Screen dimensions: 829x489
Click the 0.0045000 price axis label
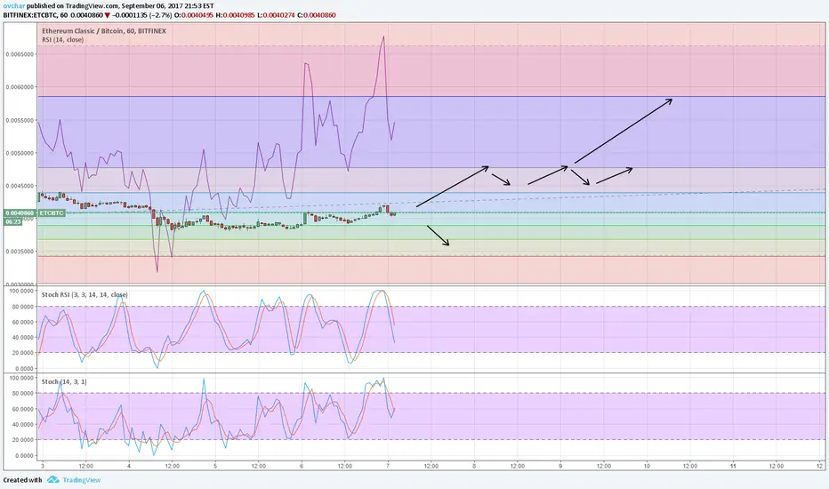[x=20, y=186]
